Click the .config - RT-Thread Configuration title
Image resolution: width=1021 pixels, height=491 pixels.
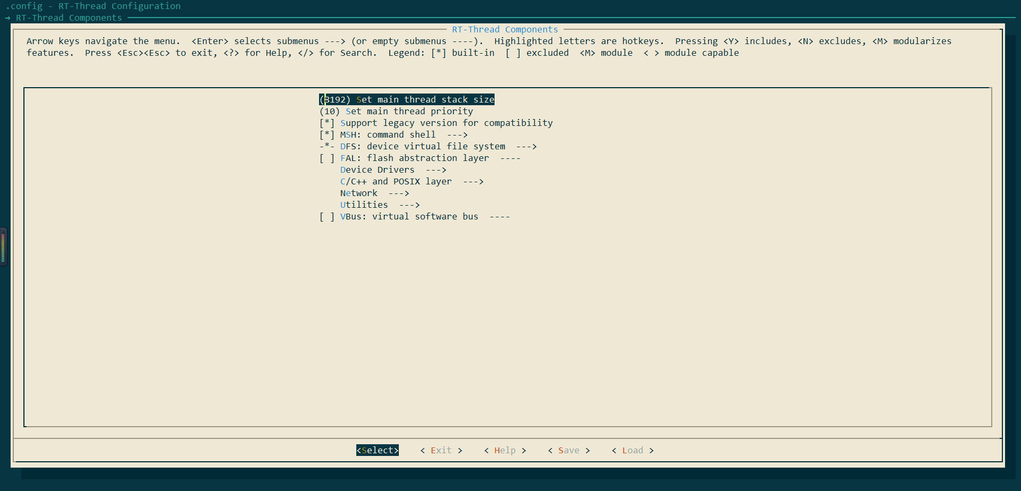pos(93,6)
